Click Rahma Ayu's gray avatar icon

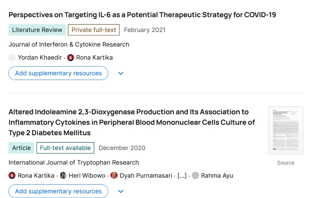pos(195,175)
